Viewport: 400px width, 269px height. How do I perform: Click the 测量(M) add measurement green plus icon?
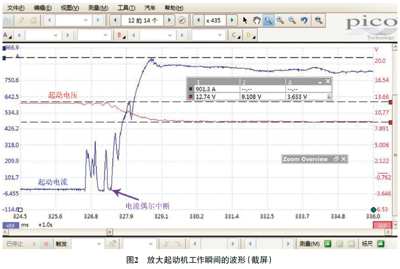pyautogui.click(x=328, y=244)
